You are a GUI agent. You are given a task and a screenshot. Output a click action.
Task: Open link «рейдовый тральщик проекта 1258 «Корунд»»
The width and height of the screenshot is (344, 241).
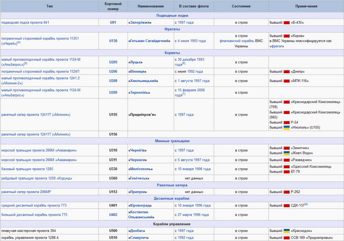pyautogui.click(x=37, y=179)
